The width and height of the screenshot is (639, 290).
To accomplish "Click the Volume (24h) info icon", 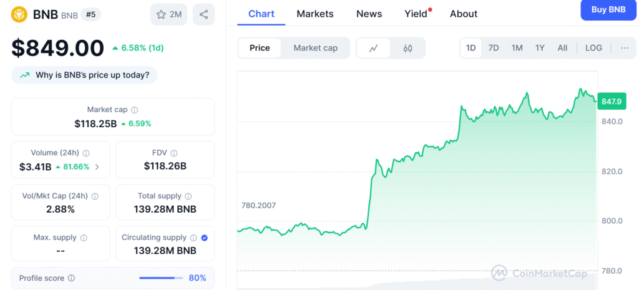I will 86,153.
